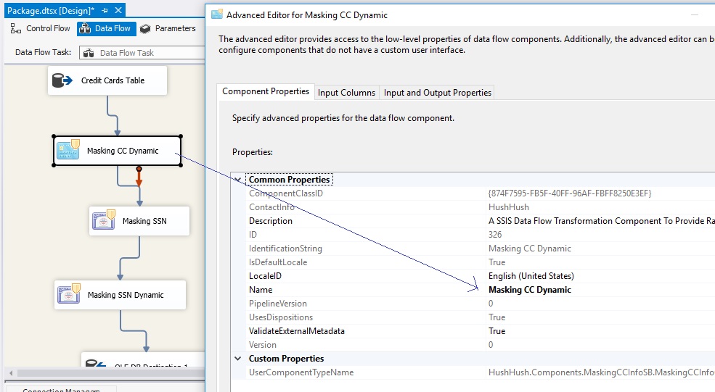Click the Masking SSN component icon

[105, 220]
